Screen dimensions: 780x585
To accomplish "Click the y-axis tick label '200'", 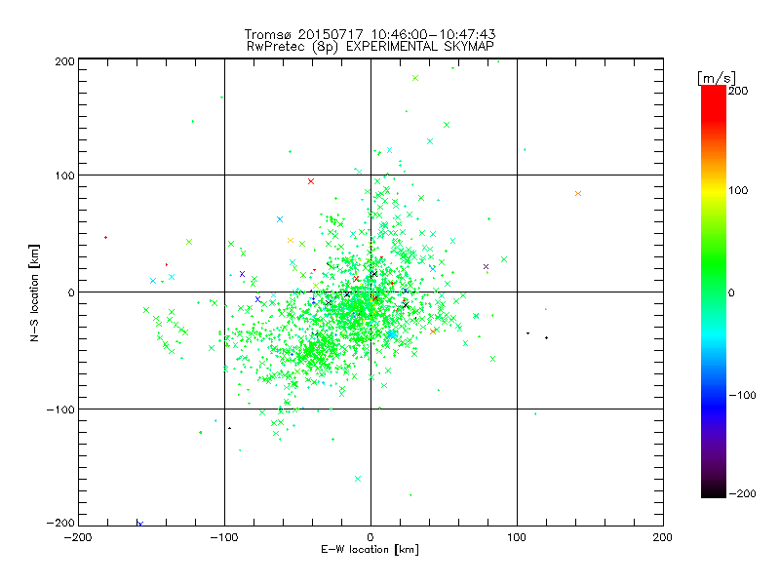I will tap(64, 61).
